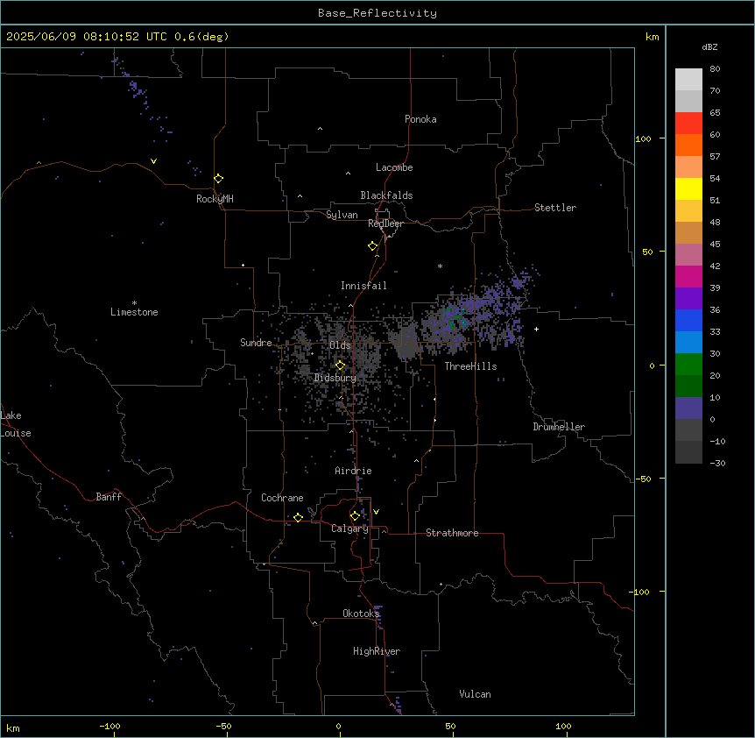Click the Innisfail city label
Screen dimensions: 755x738
tap(363, 286)
